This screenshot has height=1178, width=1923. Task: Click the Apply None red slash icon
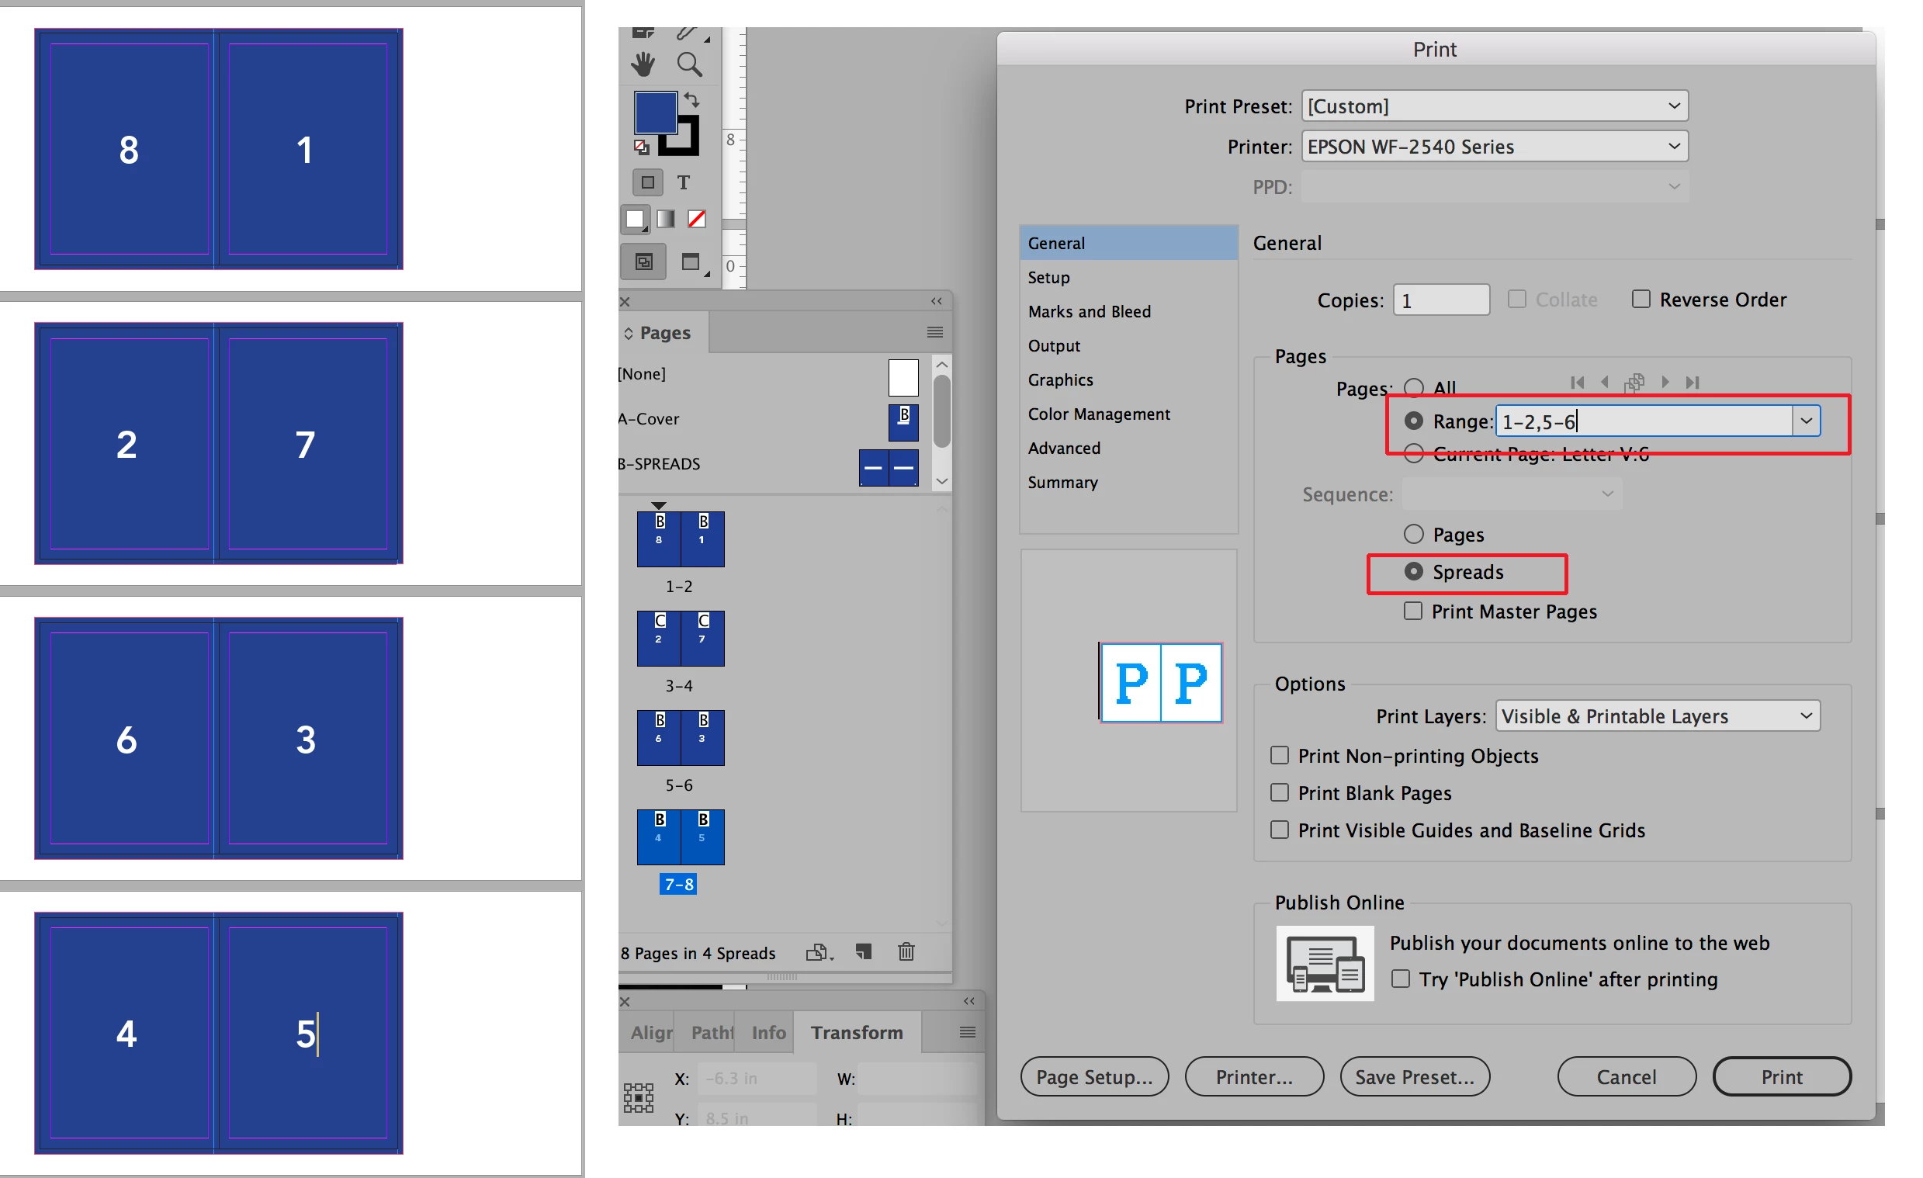coord(697,220)
